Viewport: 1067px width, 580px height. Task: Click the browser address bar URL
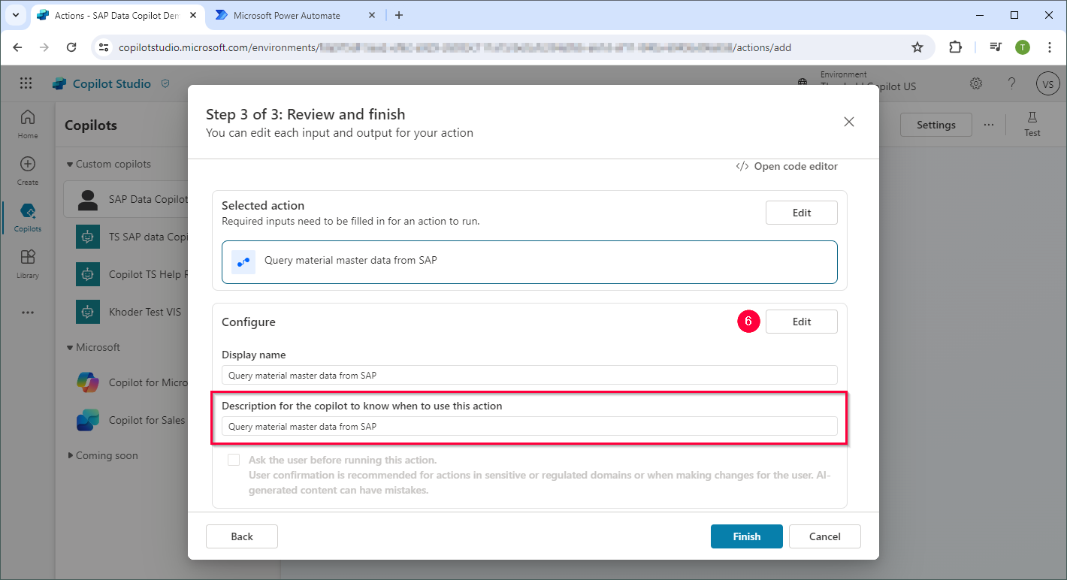point(455,47)
